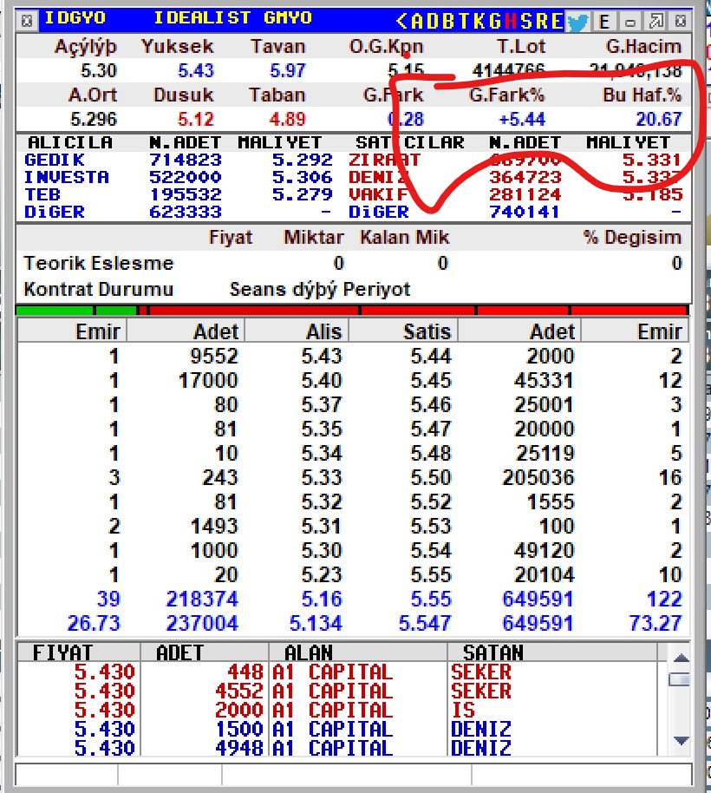The height and width of the screenshot is (793, 711).
Task: Click the total bid quantity 218374
Action: 202,600
